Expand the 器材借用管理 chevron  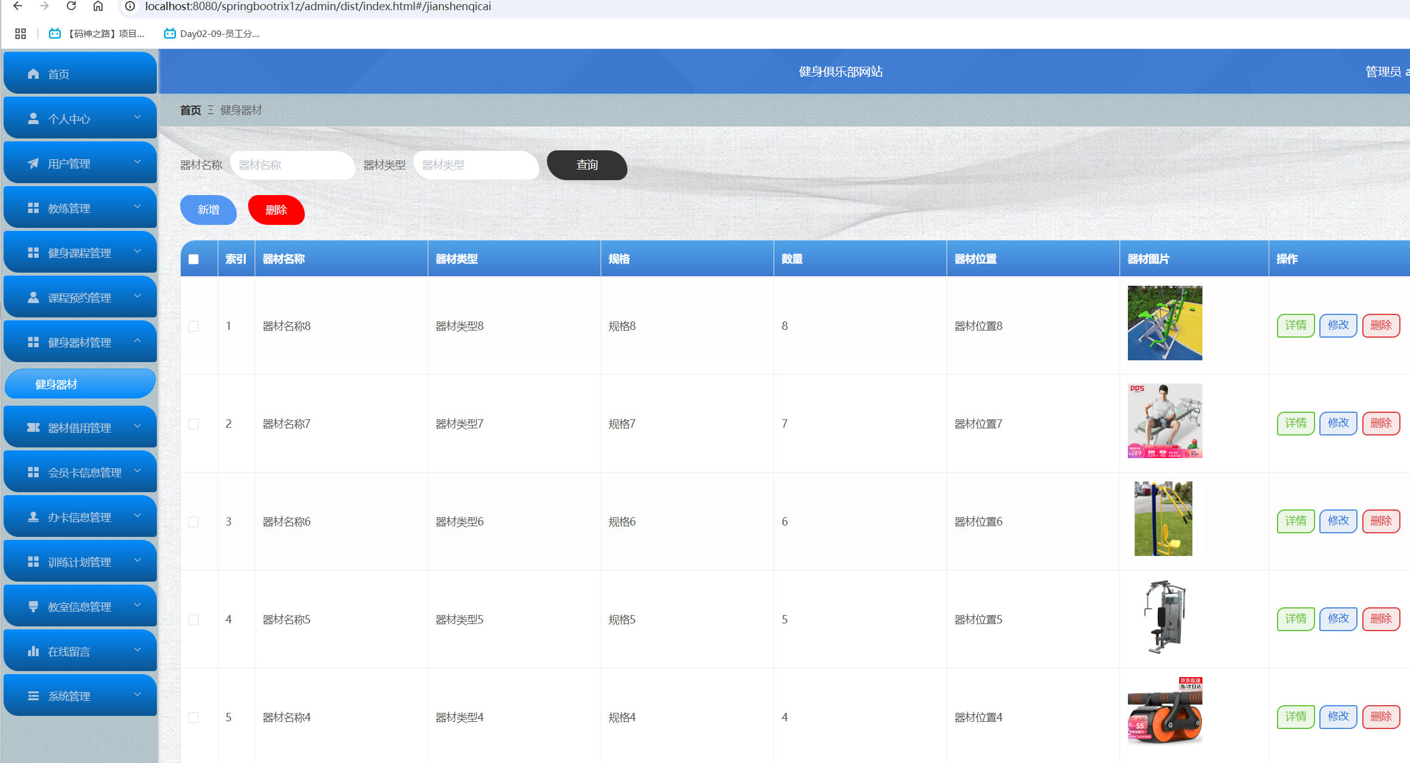(x=137, y=427)
